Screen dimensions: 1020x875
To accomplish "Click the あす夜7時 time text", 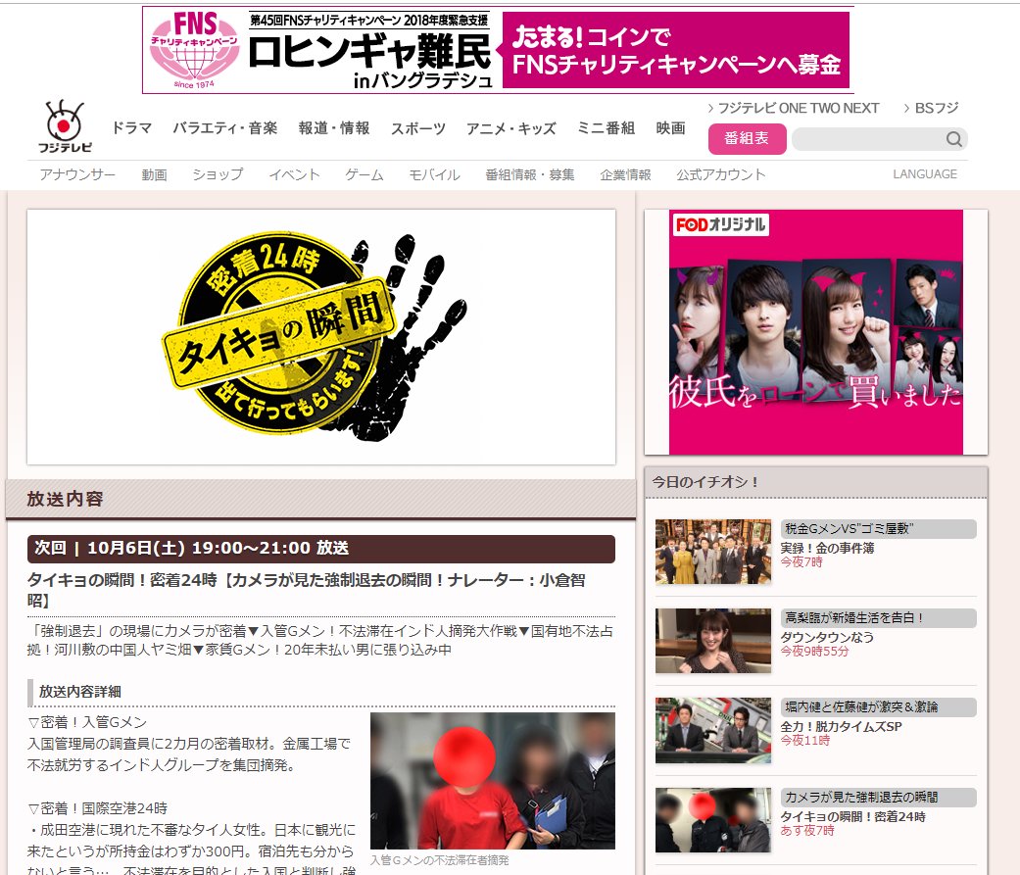I will 807,831.
